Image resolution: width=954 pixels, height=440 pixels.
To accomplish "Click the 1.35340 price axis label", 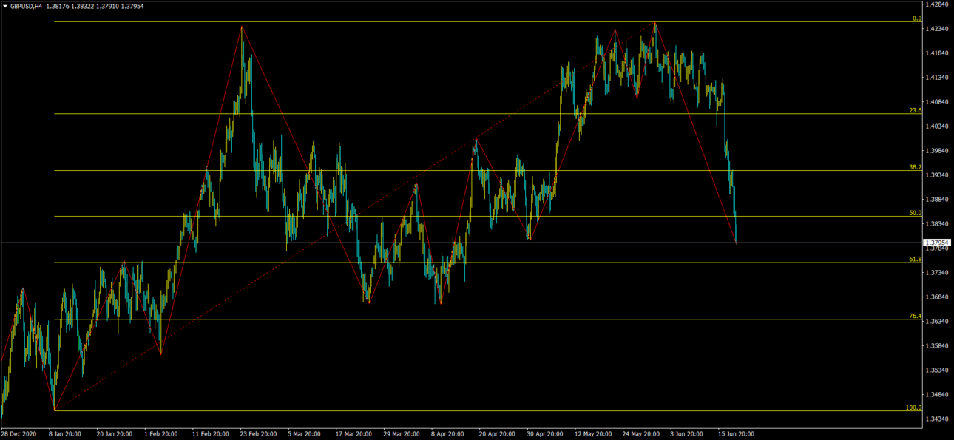I will pyautogui.click(x=938, y=370).
